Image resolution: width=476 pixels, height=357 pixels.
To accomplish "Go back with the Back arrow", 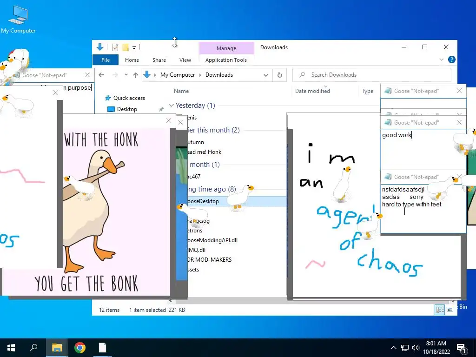I will 101,75.
